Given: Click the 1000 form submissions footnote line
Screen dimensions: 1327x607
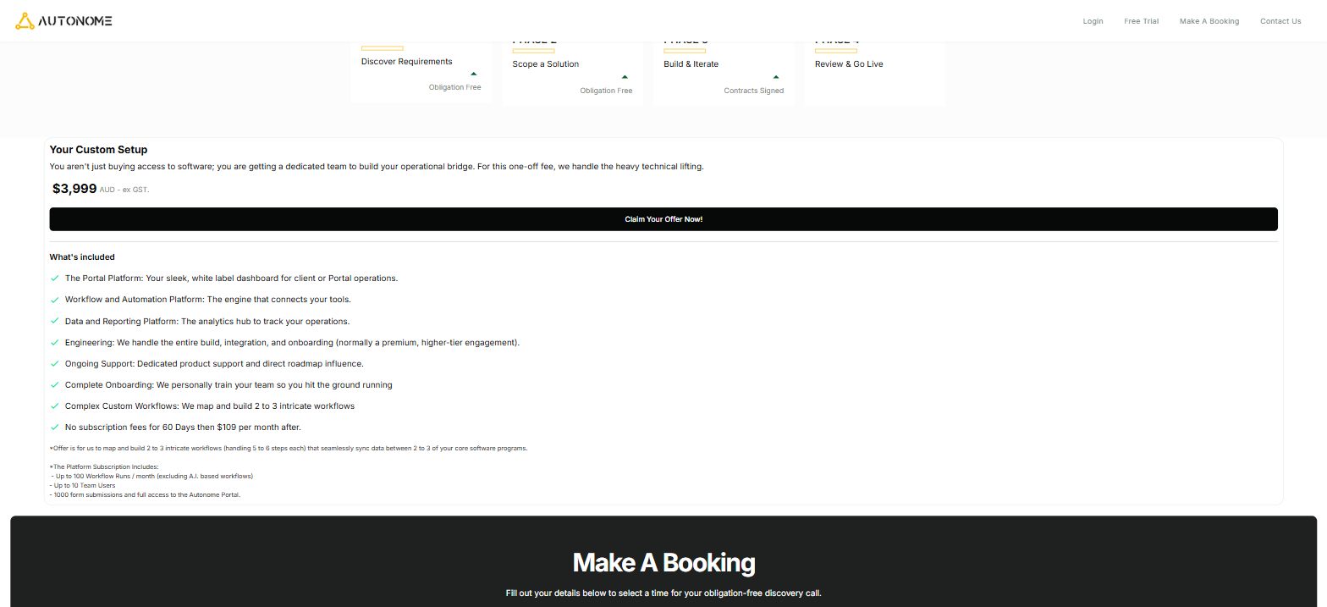Looking at the screenshot, I should pyautogui.click(x=146, y=494).
